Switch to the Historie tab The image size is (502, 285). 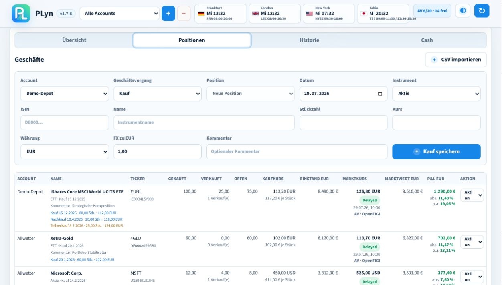(309, 40)
